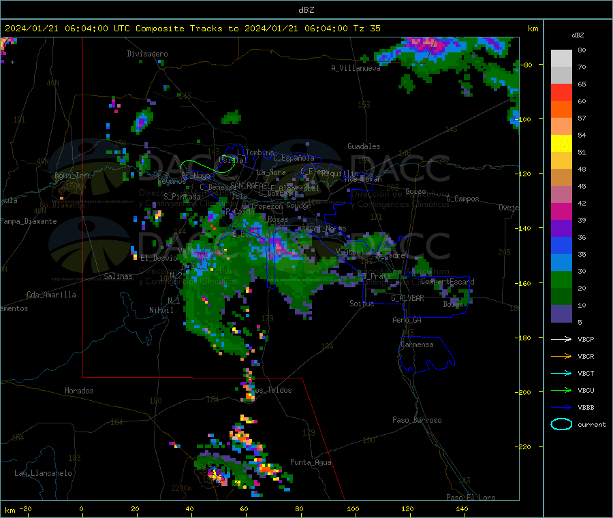Viewport: 613px width, 518px height.
Task: Click the VBCU legend label
Action: click(x=586, y=390)
